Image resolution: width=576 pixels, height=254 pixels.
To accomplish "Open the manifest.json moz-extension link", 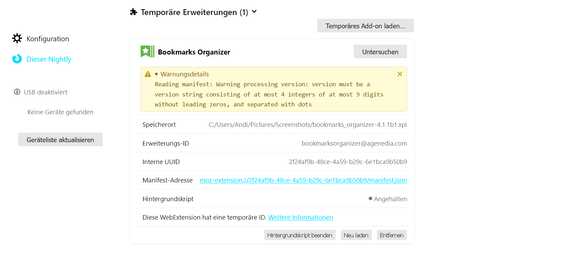I will pyautogui.click(x=303, y=180).
